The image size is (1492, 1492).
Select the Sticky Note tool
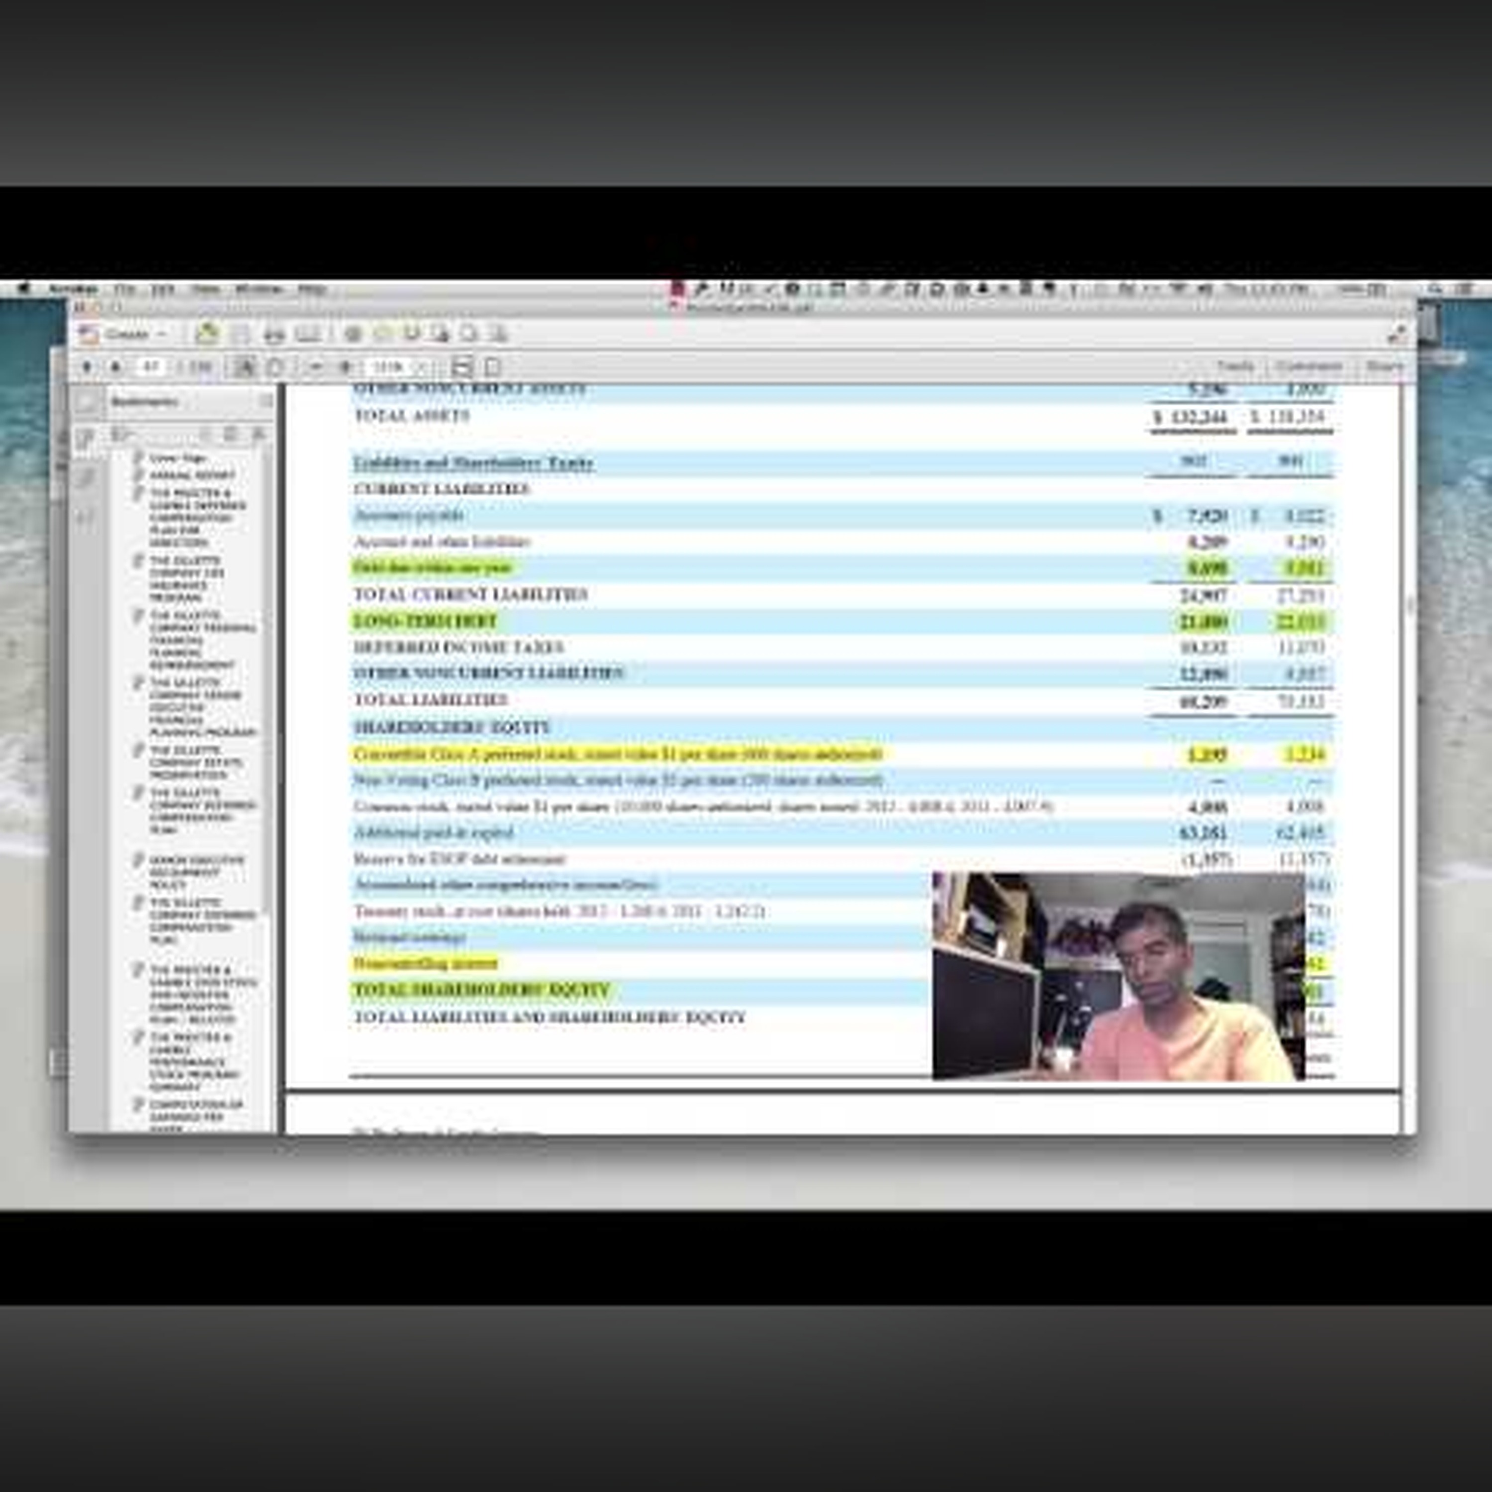[382, 334]
